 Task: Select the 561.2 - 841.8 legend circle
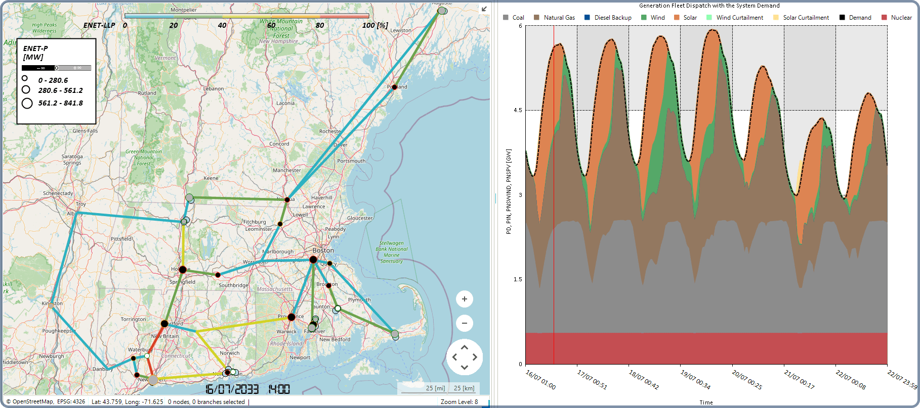click(27, 103)
